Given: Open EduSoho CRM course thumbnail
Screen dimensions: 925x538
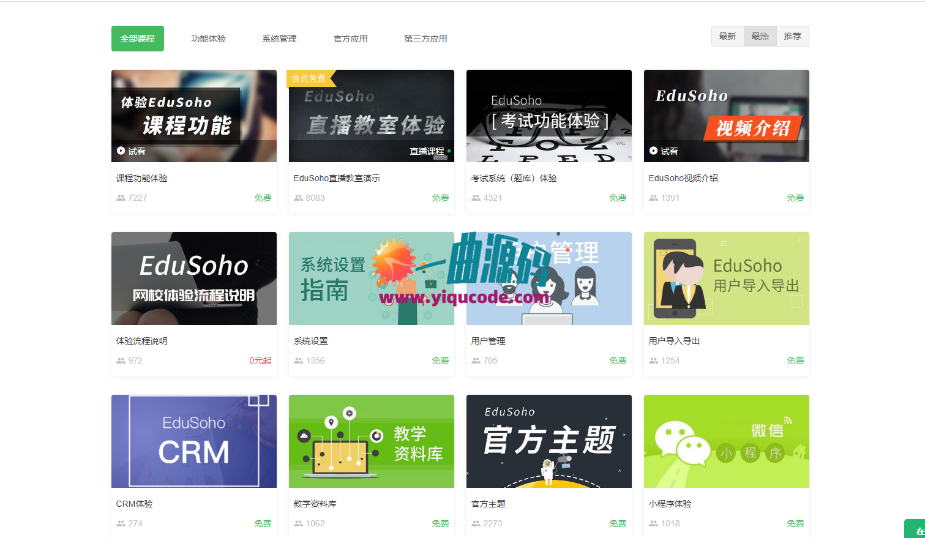Looking at the screenshot, I should pos(194,441).
